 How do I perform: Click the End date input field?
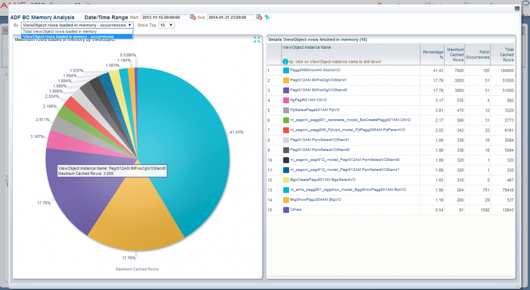pos(231,17)
